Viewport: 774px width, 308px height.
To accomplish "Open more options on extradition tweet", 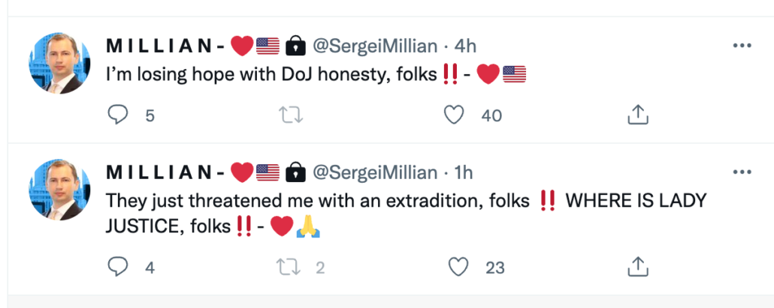I will [x=741, y=172].
